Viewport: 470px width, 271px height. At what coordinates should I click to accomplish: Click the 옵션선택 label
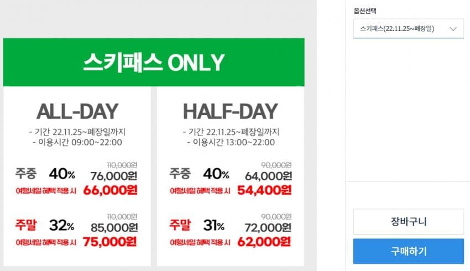click(x=365, y=11)
